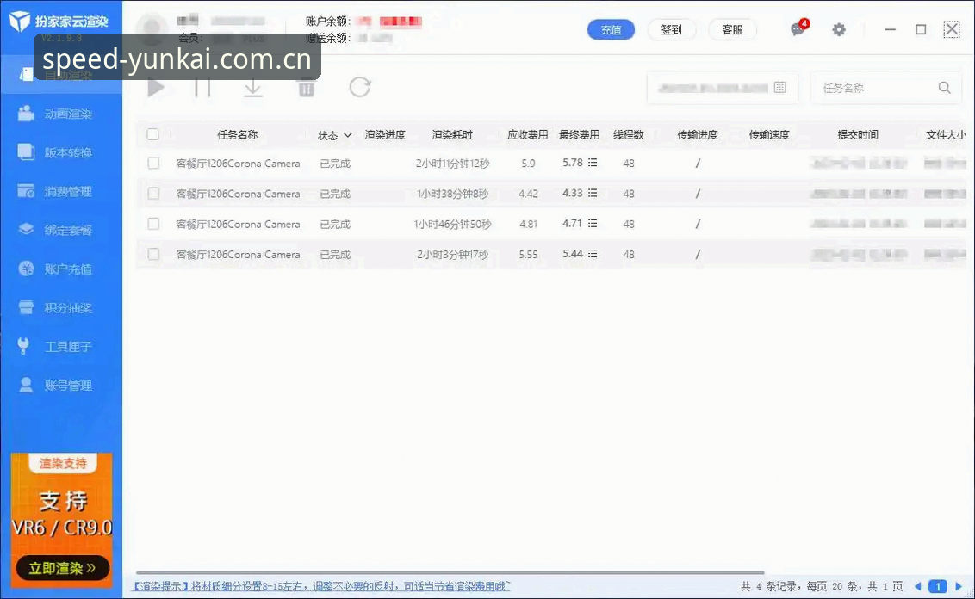Toggle the select-all tasks checkbox

click(x=153, y=134)
